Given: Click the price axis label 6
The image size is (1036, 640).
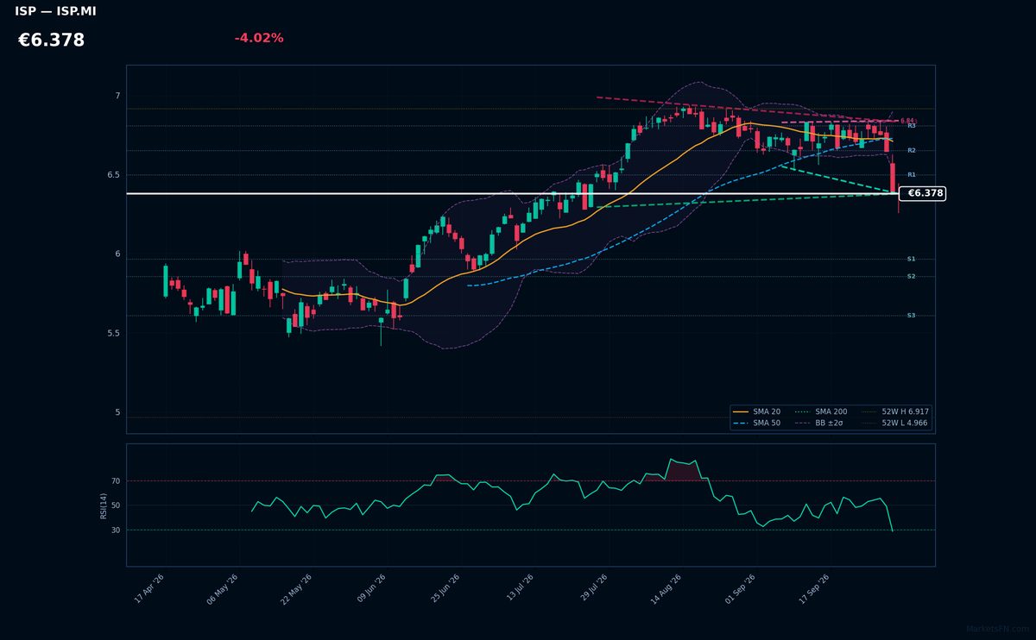Looking at the screenshot, I should tap(117, 254).
